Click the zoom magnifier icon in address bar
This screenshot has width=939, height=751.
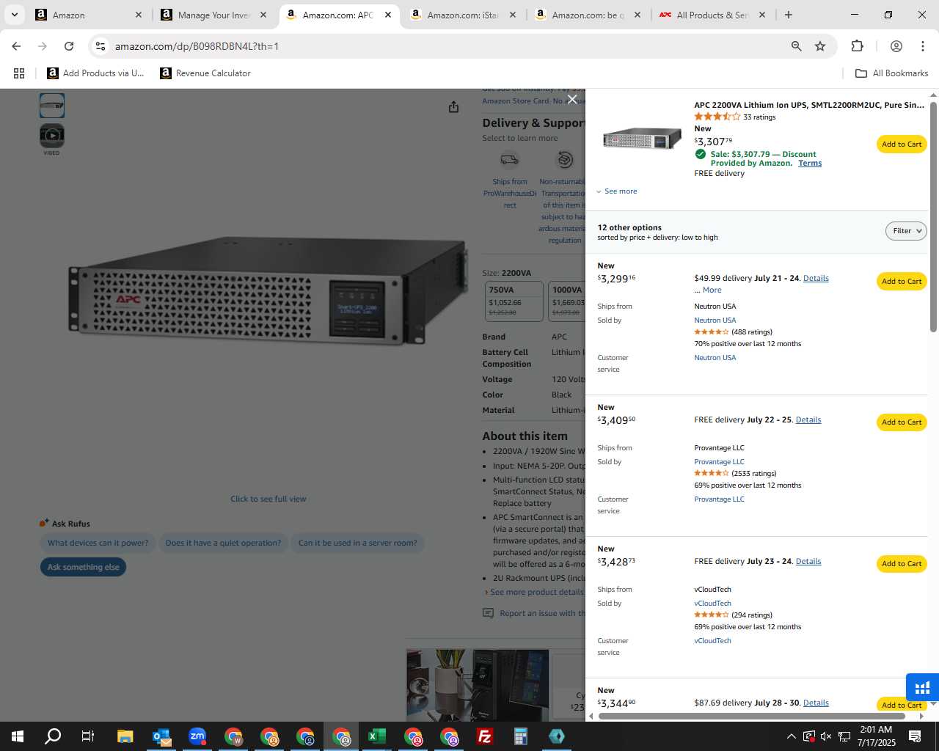pos(796,46)
